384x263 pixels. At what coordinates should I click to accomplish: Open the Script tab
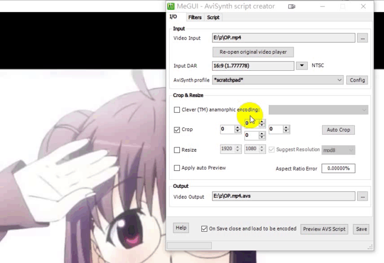(213, 18)
